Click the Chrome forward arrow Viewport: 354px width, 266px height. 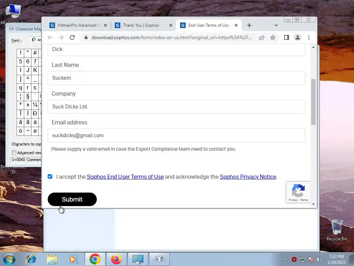tap(61, 37)
